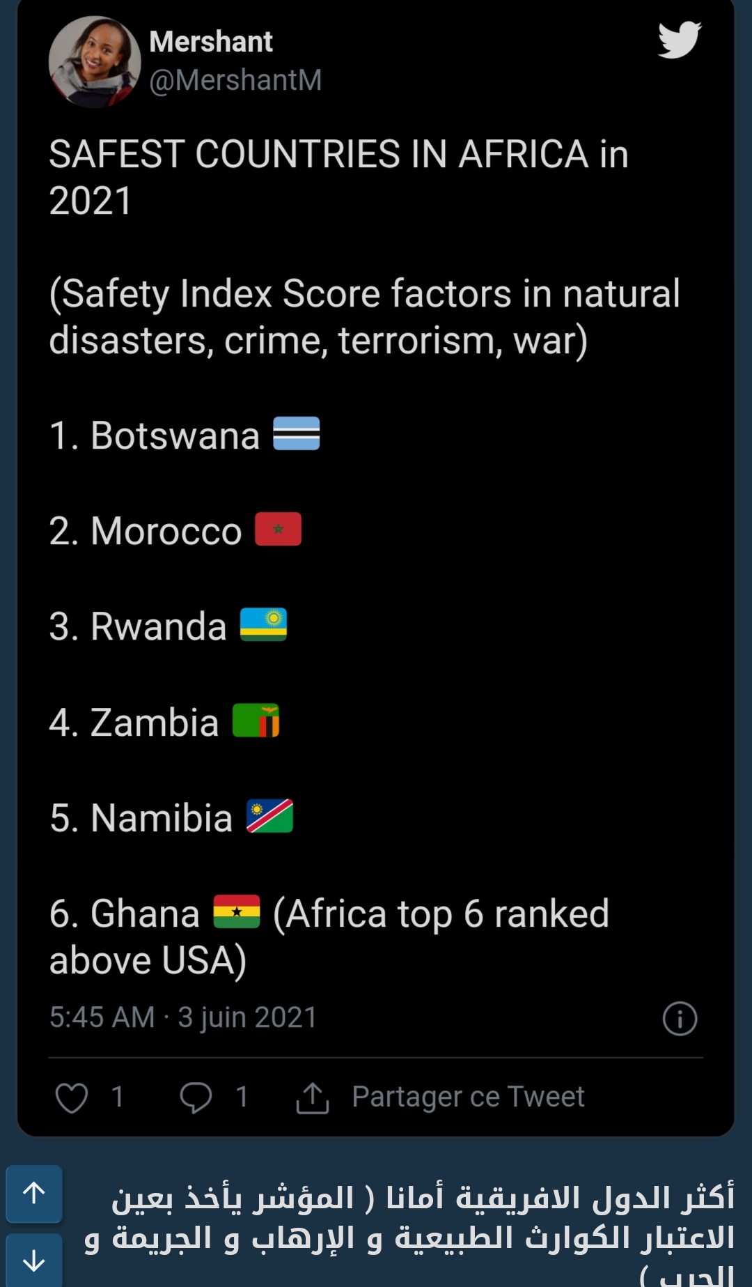Image resolution: width=752 pixels, height=1287 pixels.
Task: Tap the share upload arrow icon
Action: 313,1097
